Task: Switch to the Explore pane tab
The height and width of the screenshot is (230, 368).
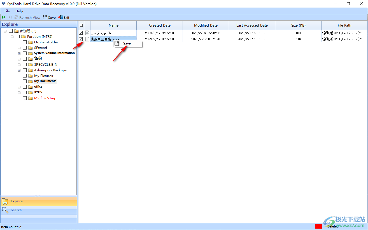Action: [x=39, y=201]
